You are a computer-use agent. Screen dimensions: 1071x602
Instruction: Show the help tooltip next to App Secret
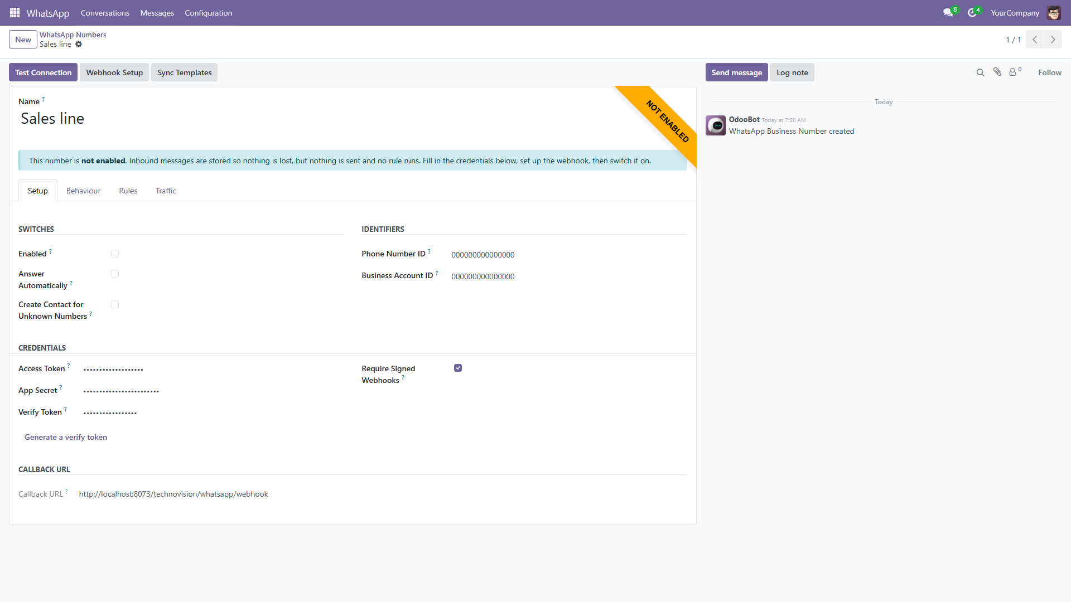[x=61, y=388]
